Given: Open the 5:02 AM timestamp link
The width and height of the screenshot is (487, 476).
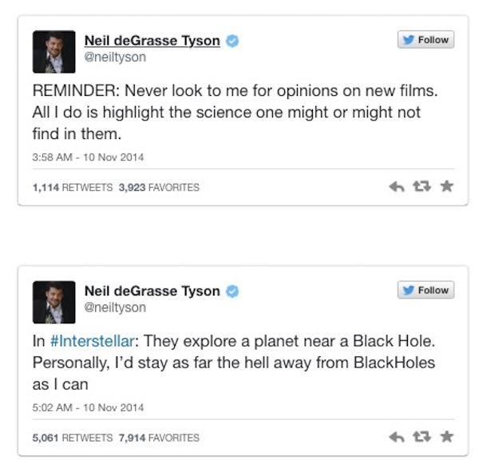Looking at the screenshot, I should click(89, 407).
